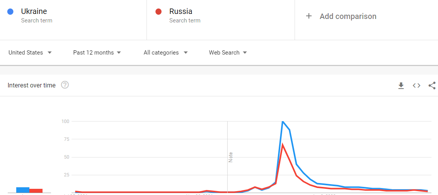This screenshot has height=195, width=438.
Task: Select the Note marker on the chart
Action: [231, 157]
